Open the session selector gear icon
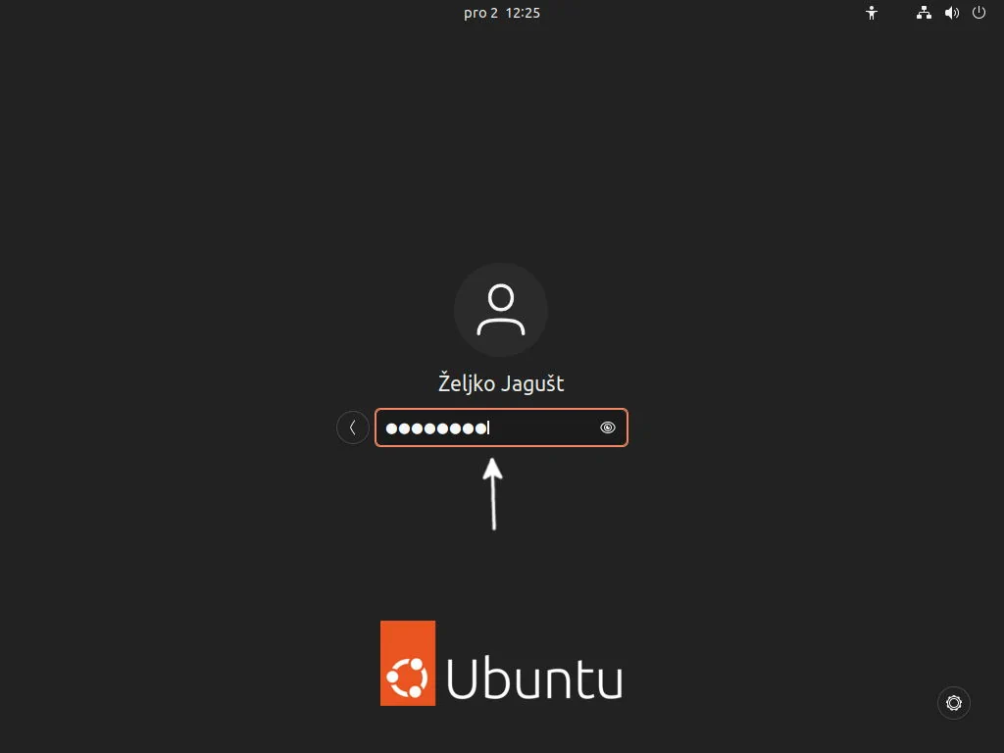 coord(953,703)
